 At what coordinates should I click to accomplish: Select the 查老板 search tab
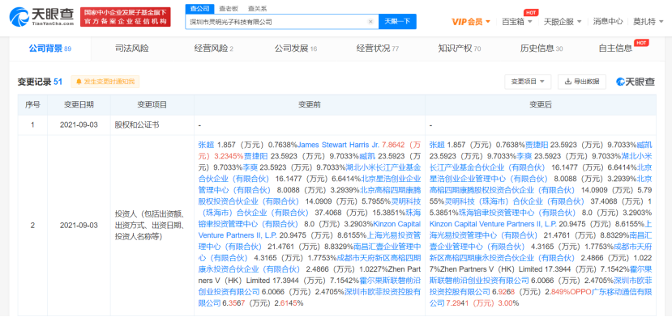(x=229, y=8)
